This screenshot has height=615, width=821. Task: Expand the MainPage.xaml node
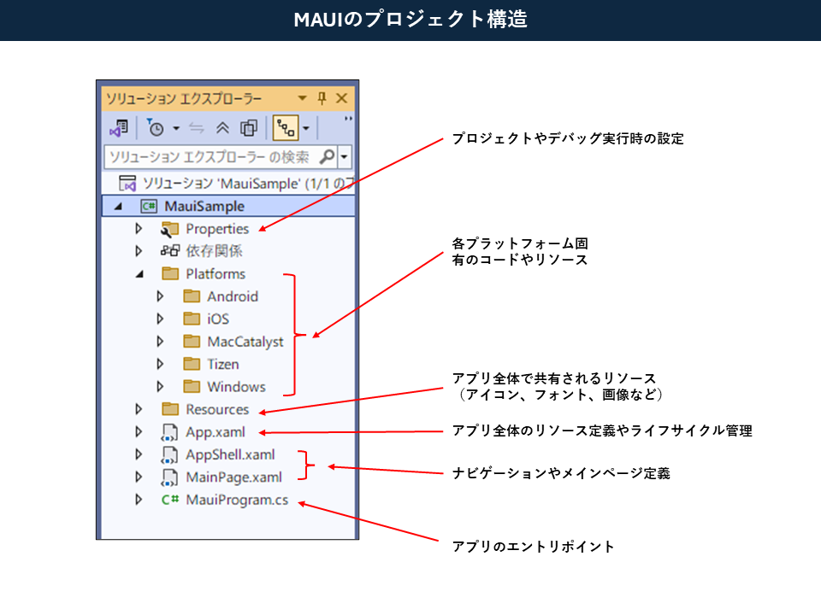pos(139,477)
